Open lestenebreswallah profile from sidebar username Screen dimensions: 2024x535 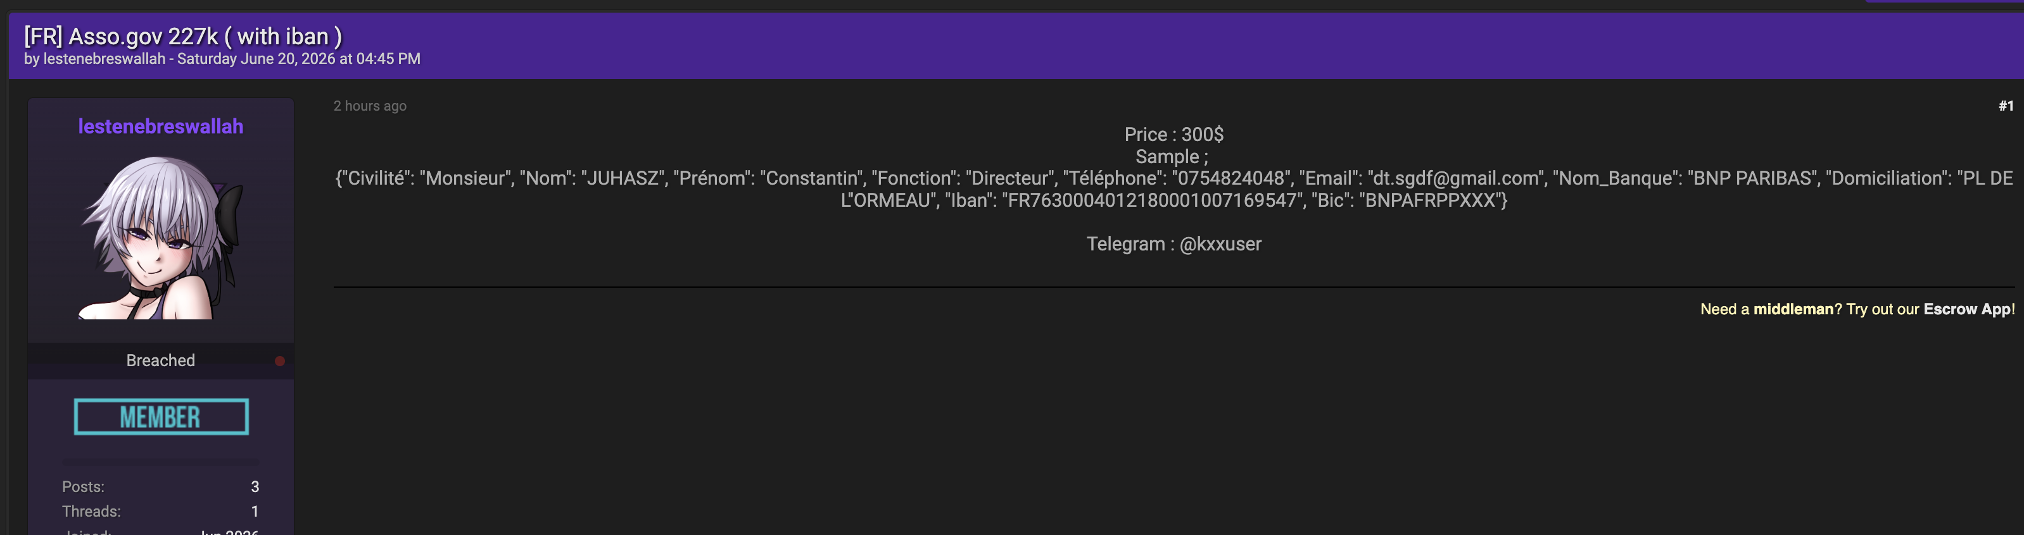pyautogui.click(x=160, y=126)
